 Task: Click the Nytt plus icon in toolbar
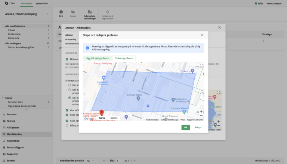(x=61, y=12)
